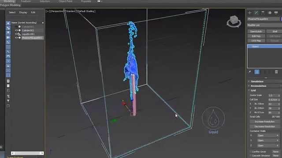Open Scene Explorer Edit menu

point(33,12)
